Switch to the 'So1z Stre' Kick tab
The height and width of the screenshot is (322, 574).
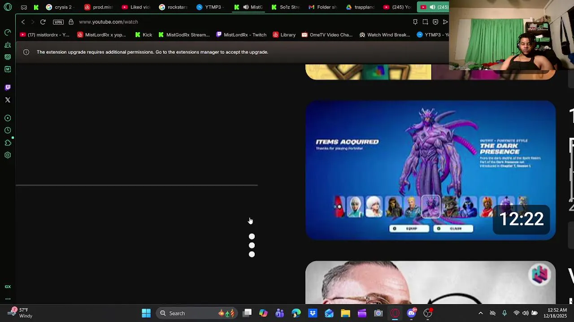click(x=285, y=7)
